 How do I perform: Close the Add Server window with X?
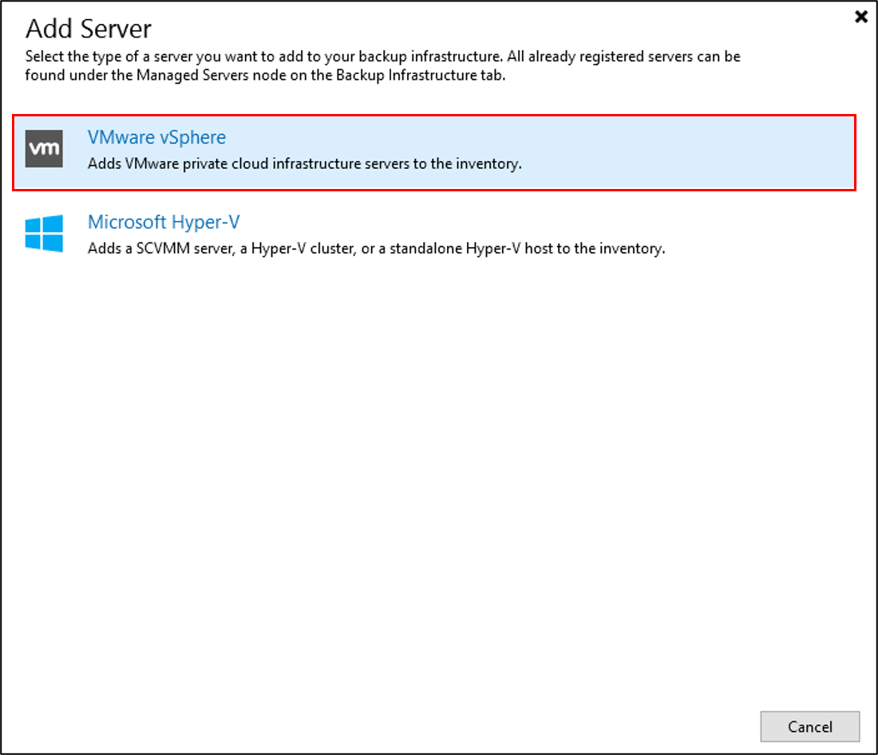pyautogui.click(x=860, y=17)
